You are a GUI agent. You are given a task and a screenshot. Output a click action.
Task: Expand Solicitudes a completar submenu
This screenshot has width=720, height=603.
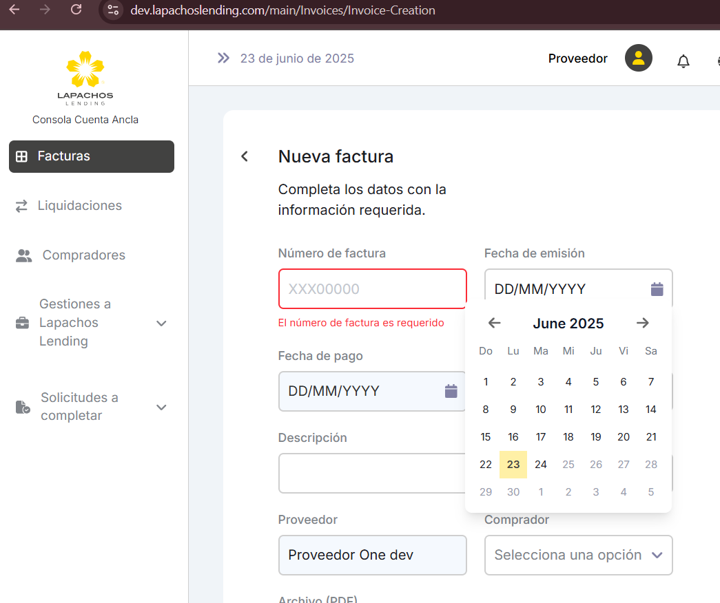(161, 407)
